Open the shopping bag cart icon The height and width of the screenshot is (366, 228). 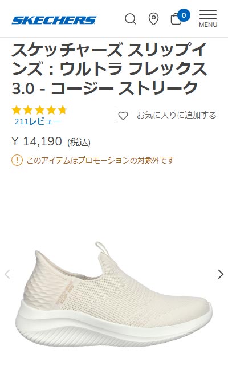pyautogui.click(x=176, y=19)
